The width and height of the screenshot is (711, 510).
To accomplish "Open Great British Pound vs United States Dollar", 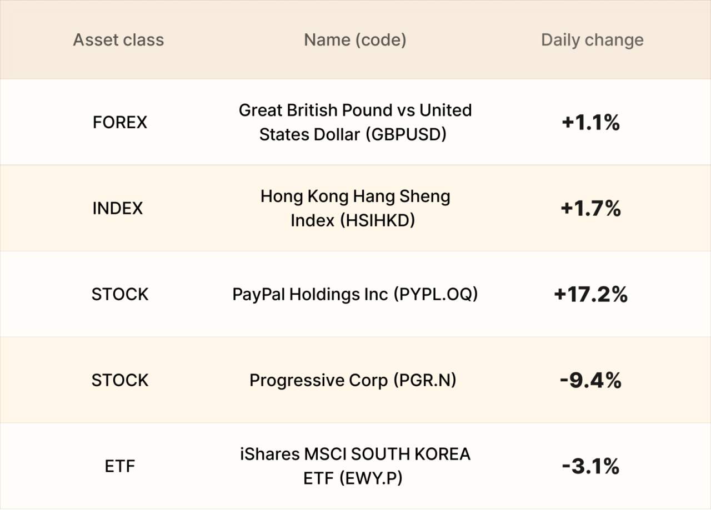I will tap(355, 122).
